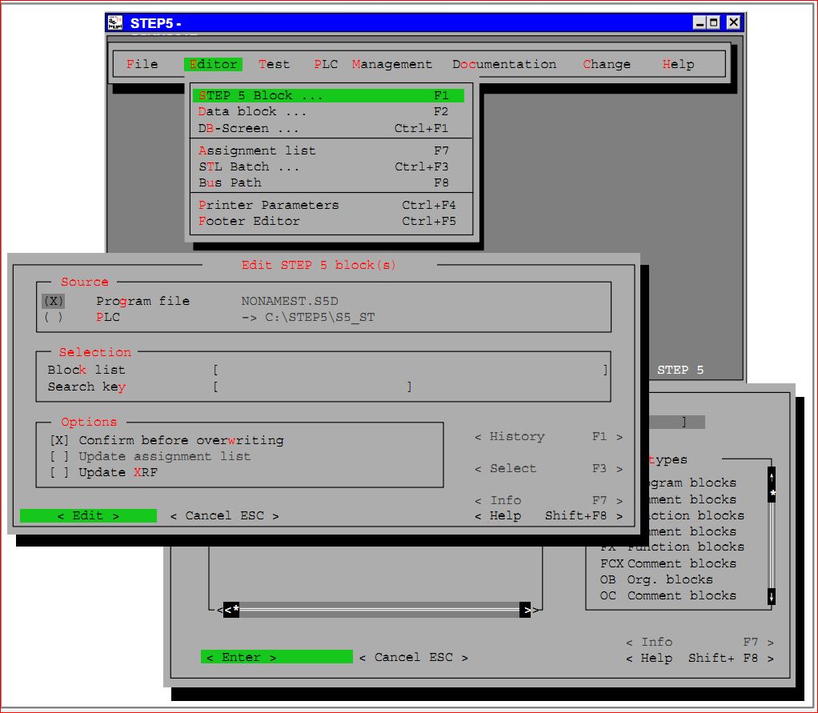Open Printer Parameters from the menu
Screen dimensions: 818x713
(x=328, y=205)
